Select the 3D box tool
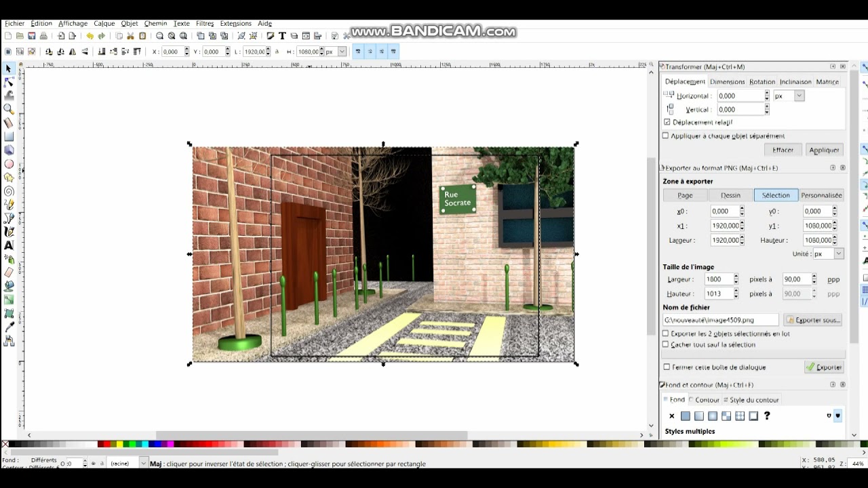 tap(9, 150)
